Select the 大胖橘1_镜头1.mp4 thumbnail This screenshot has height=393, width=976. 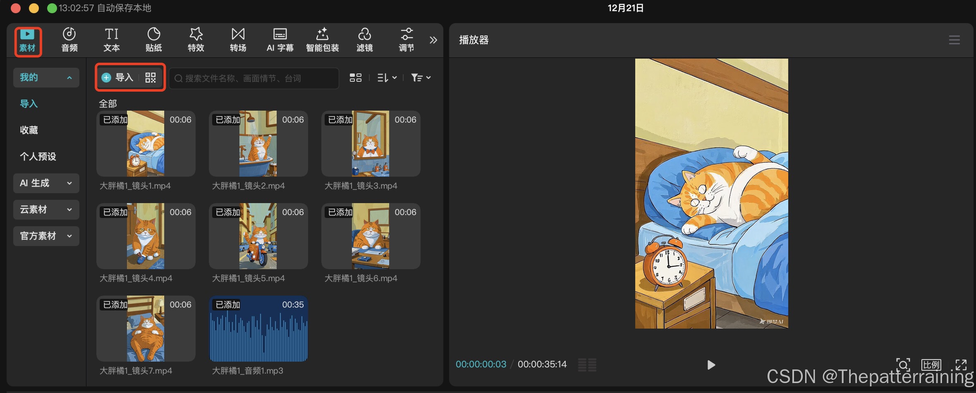point(146,143)
